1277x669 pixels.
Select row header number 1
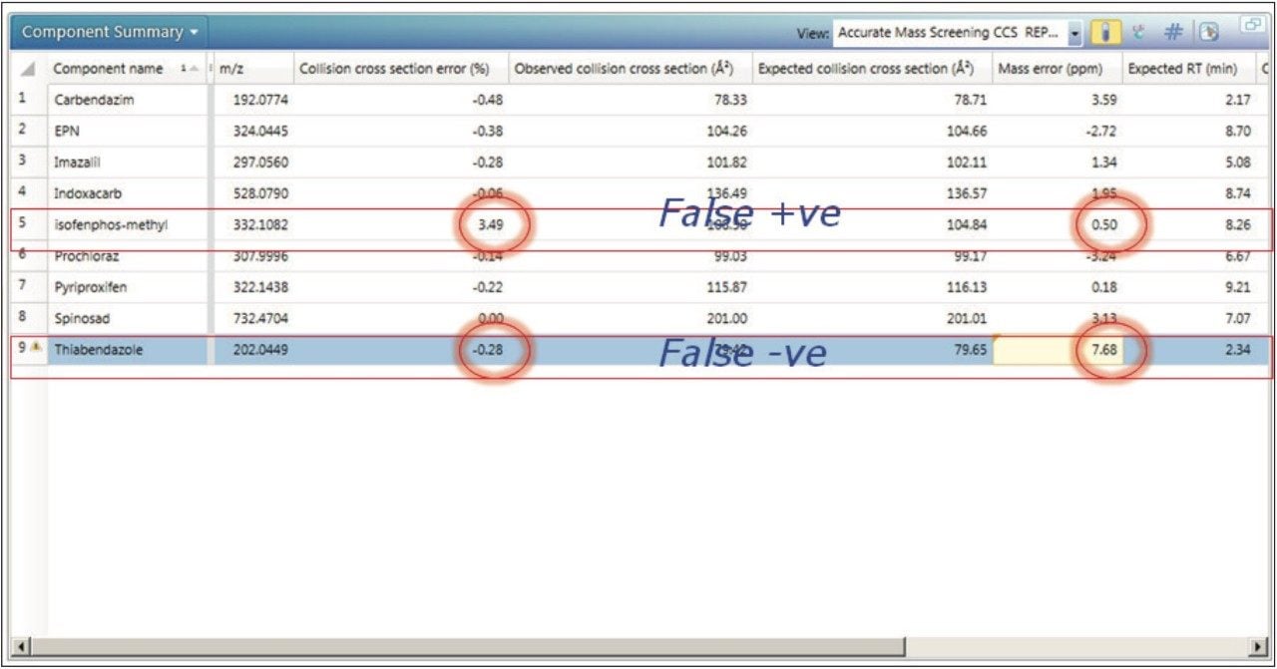[22, 99]
